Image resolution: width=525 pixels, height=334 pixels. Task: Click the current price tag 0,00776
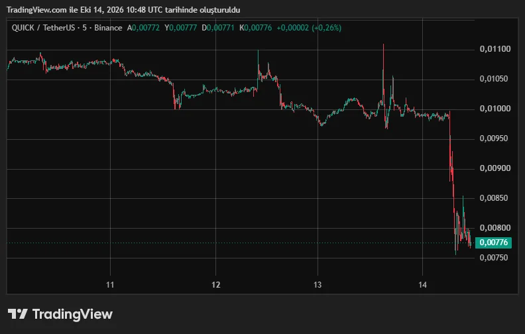[x=493, y=243]
